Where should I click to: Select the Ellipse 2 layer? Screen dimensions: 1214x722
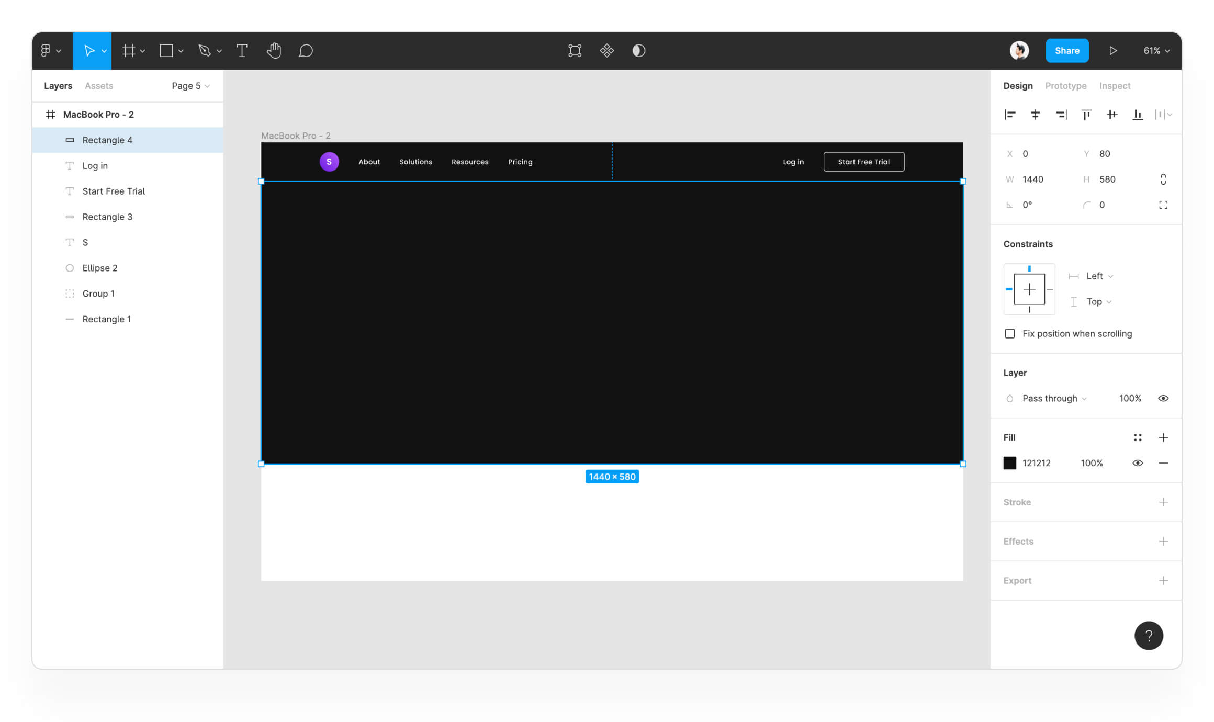(99, 268)
